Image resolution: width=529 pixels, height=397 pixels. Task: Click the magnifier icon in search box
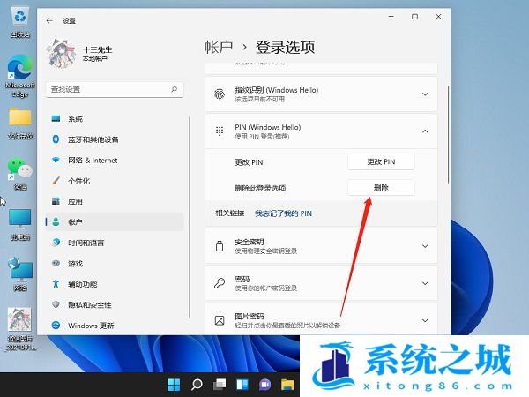point(174,89)
